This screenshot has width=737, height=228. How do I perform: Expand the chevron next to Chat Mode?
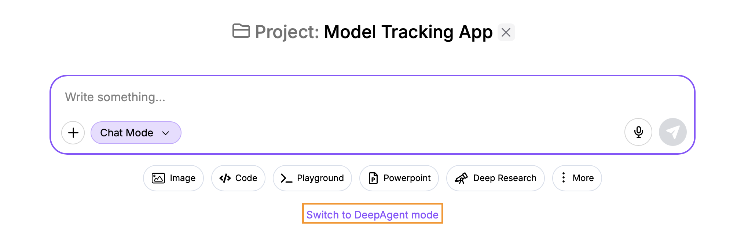click(166, 133)
